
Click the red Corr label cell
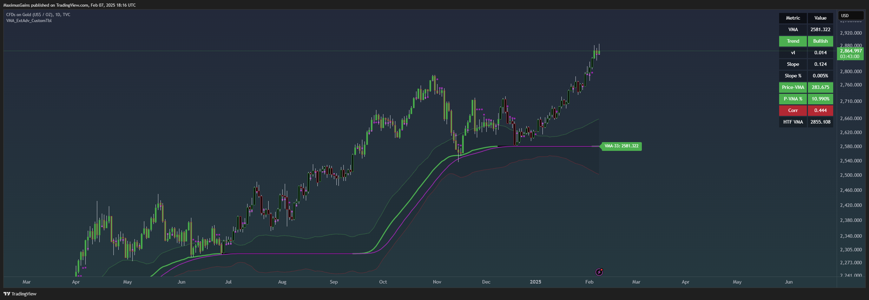(793, 110)
